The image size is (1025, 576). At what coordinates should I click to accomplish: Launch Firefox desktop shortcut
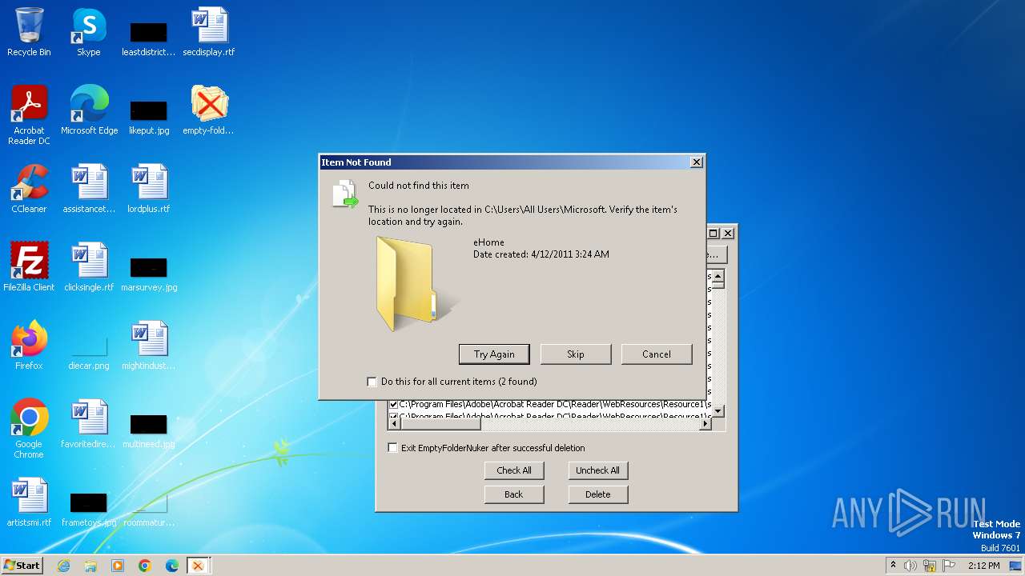[x=29, y=346]
